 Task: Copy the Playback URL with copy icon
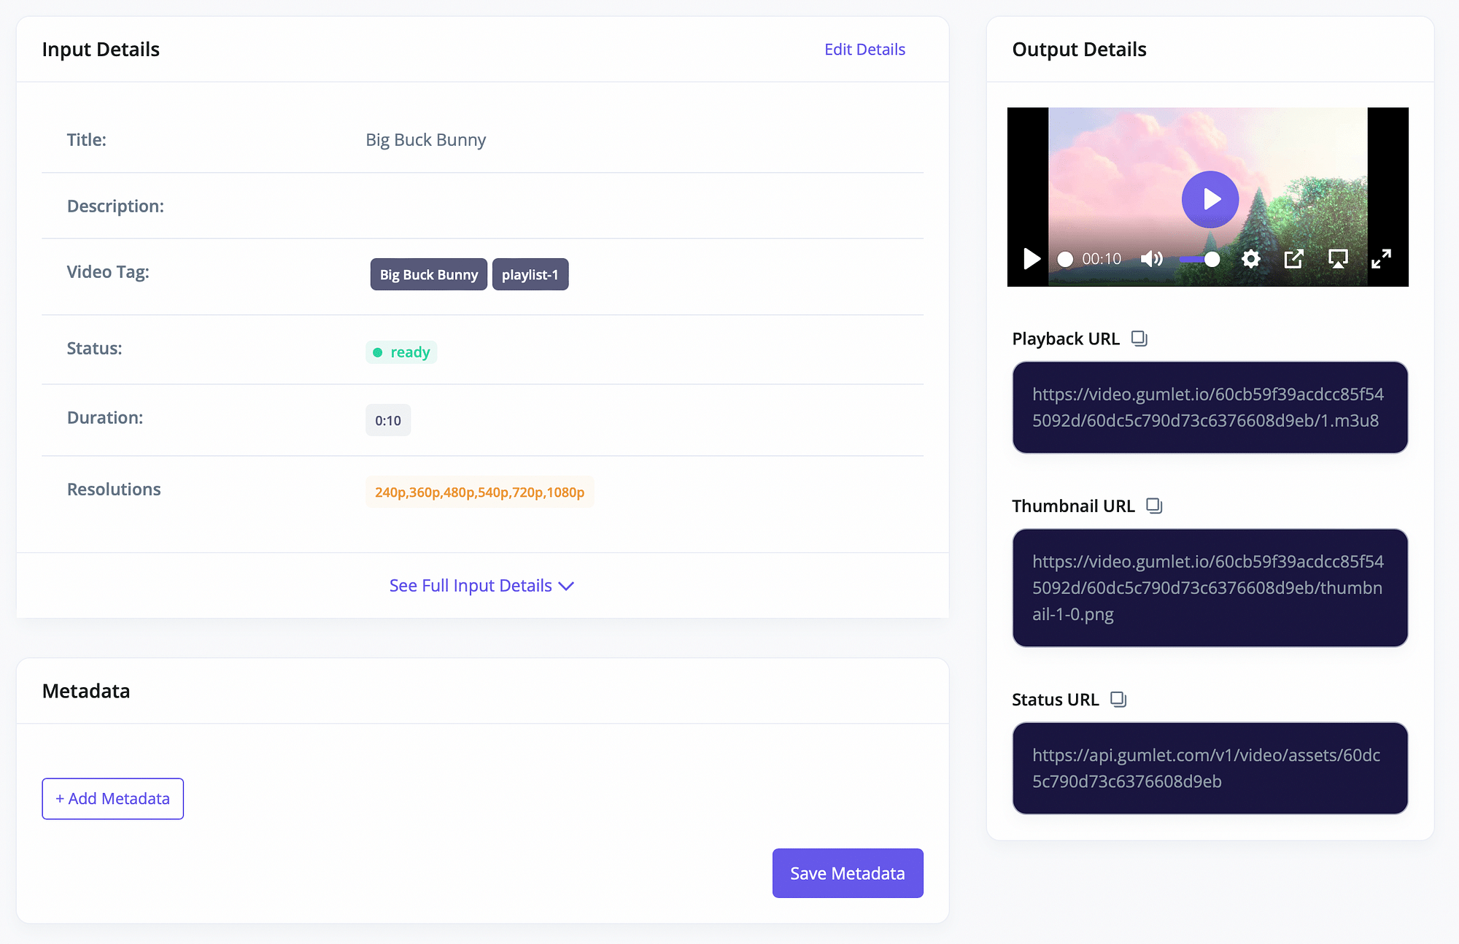(1139, 338)
